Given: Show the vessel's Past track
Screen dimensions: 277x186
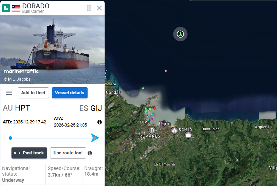Looking at the screenshot, I should pyautogui.click(x=29, y=153).
